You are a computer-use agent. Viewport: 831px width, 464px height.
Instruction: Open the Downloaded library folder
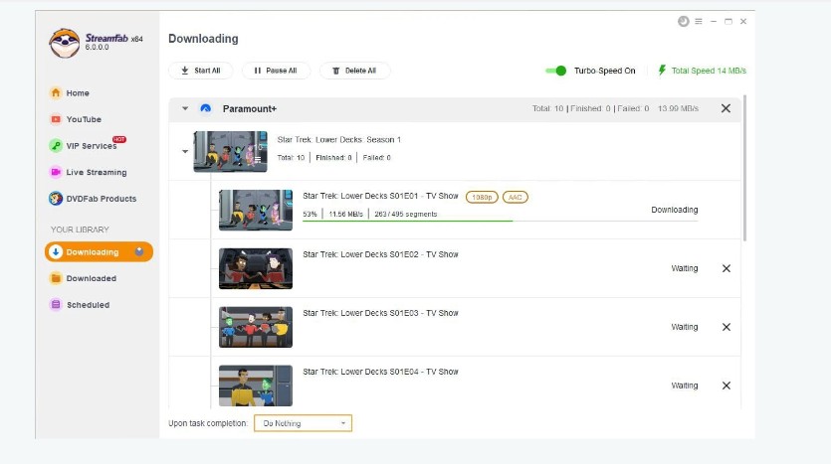tap(83, 278)
